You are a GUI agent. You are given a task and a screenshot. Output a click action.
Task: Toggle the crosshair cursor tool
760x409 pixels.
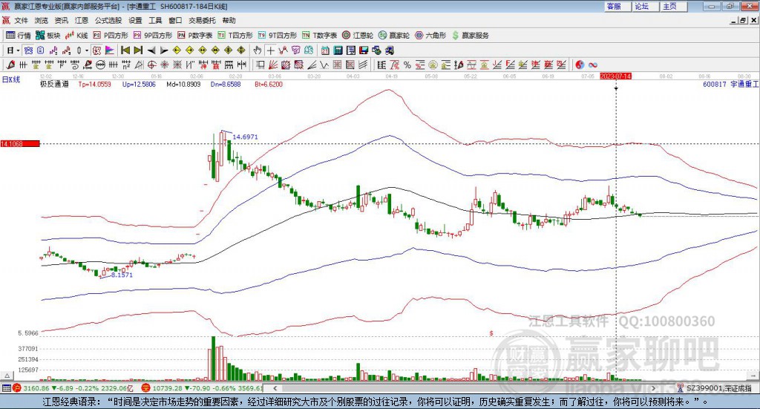pos(270,50)
